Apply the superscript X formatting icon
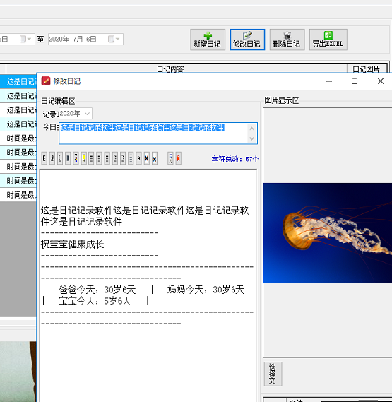Viewport: 392px width, 402px height. (147, 158)
